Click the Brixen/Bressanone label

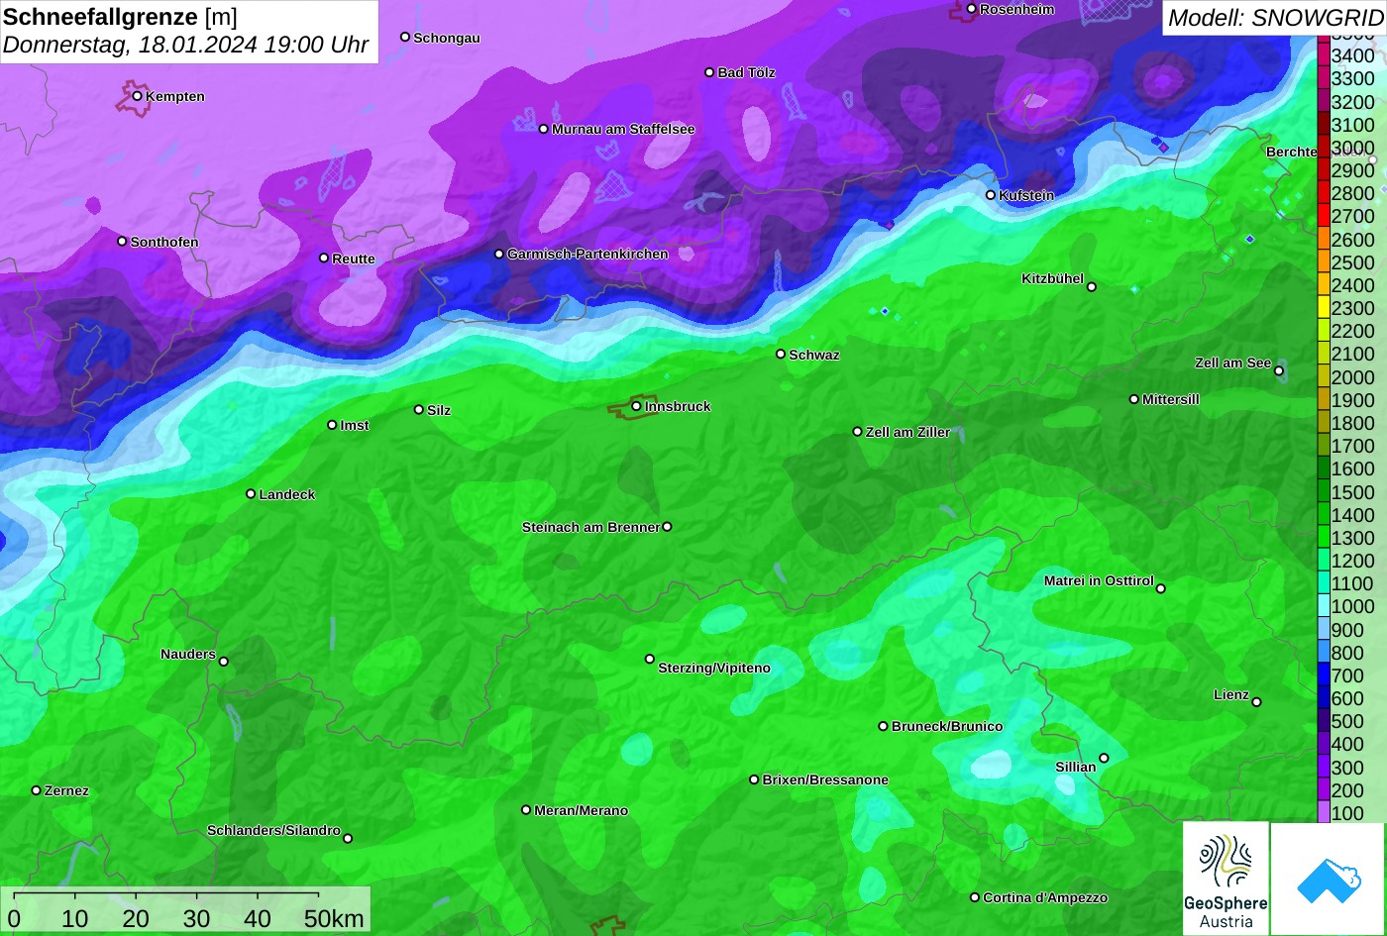(x=825, y=780)
